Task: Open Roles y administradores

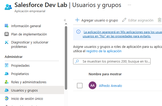Action: pos(29,82)
